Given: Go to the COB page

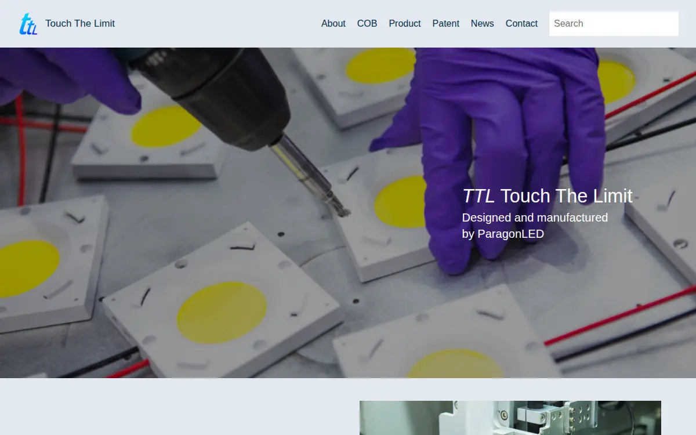Looking at the screenshot, I should click(367, 24).
